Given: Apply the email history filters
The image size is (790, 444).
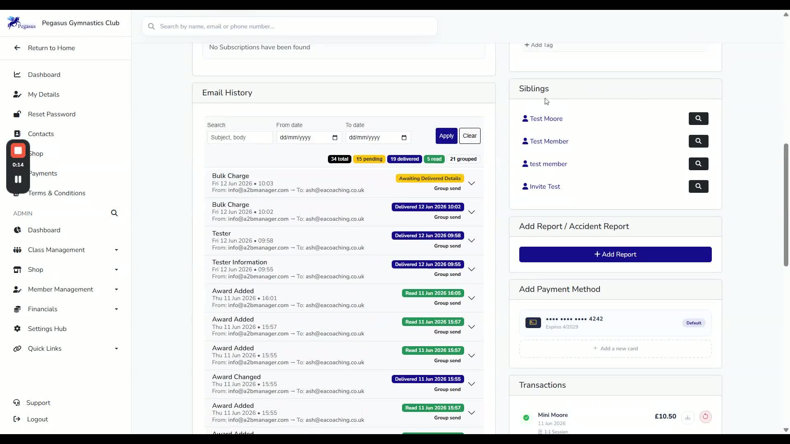Looking at the screenshot, I should 446,136.
